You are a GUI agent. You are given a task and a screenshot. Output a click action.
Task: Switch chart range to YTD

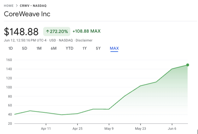pyautogui.click(x=69, y=48)
